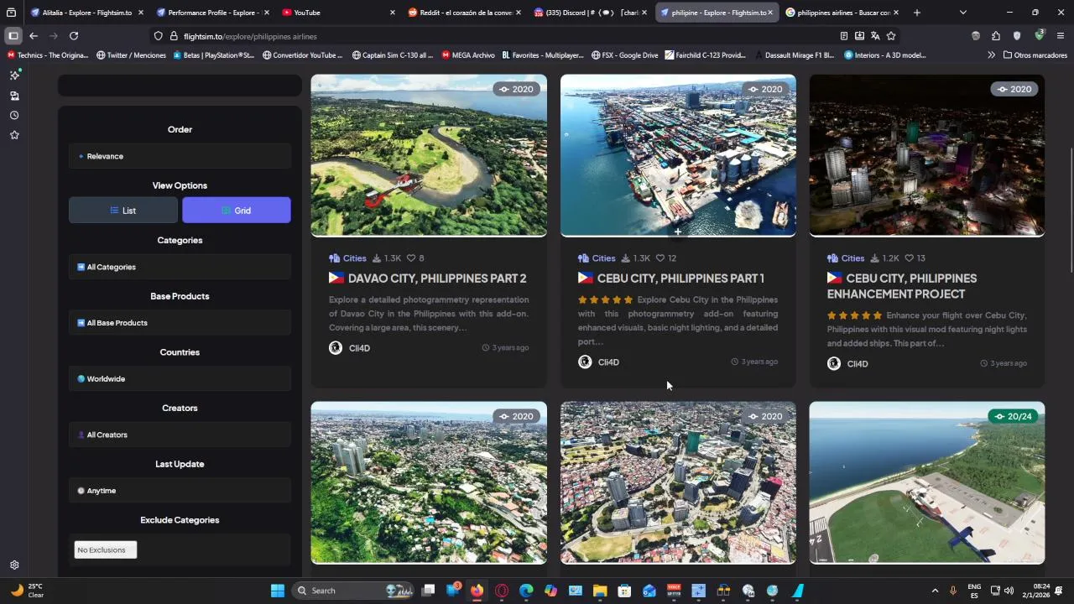This screenshot has height=604, width=1074.
Task: Open reader view icon in address bar
Action: (843, 36)
